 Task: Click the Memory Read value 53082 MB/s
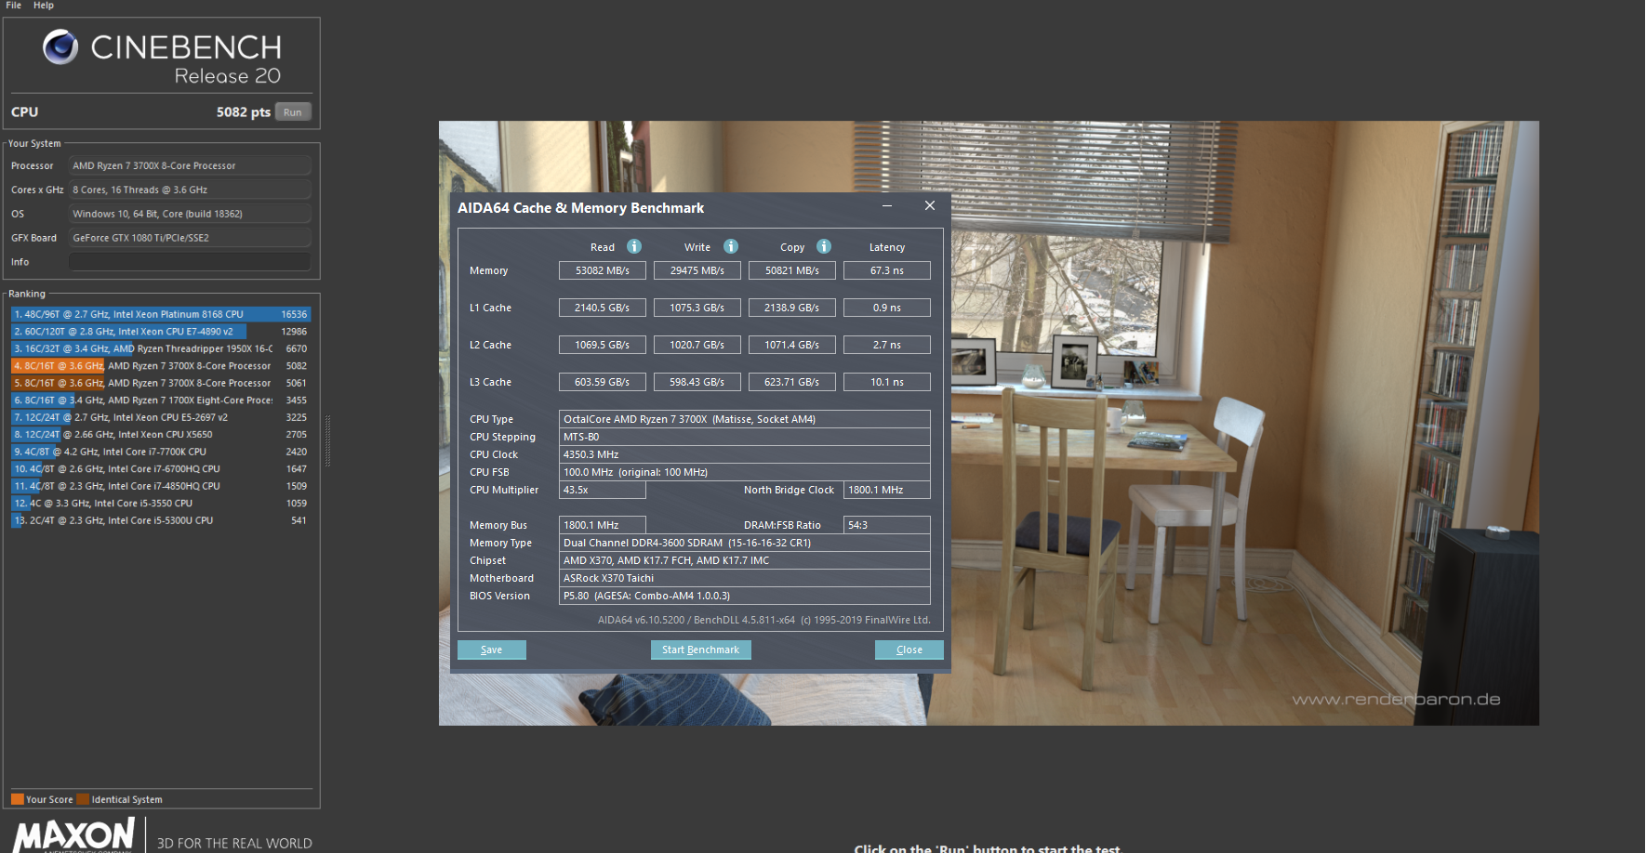[603, 270]
